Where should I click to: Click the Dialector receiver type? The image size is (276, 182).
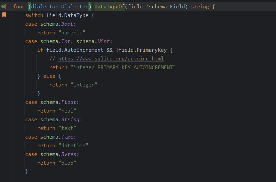[76, 7]
